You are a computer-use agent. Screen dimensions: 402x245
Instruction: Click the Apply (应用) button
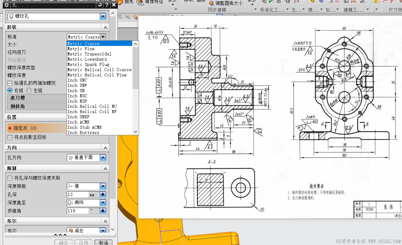(x=84, y=243)
